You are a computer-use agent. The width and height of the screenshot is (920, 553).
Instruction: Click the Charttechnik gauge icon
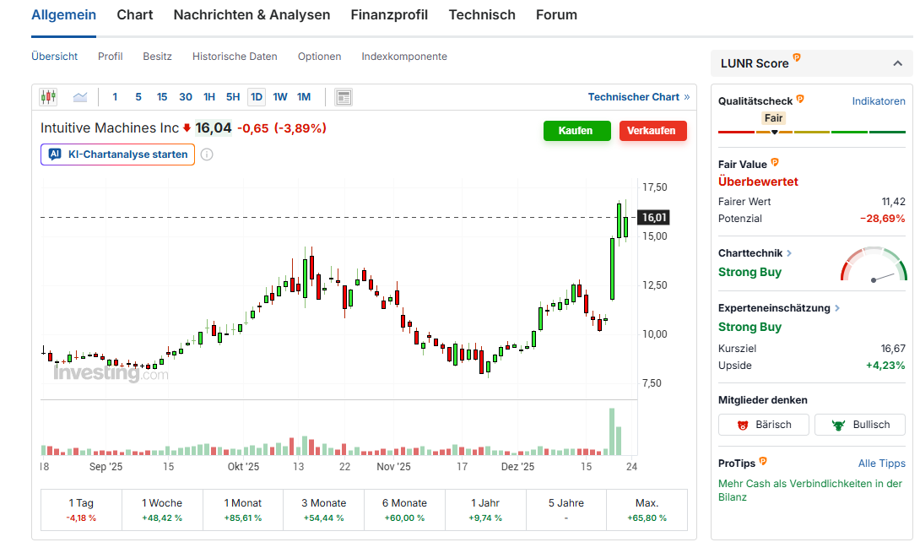pyautogui.click(x=874, y=266)
